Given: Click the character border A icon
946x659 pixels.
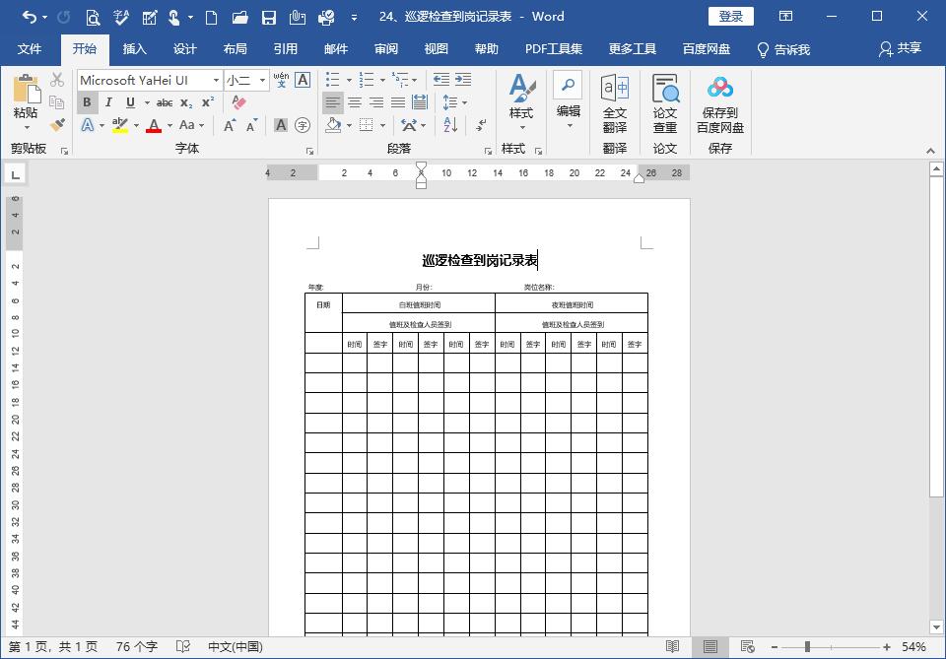Looking at the screenshot, I should click(303, 80).
